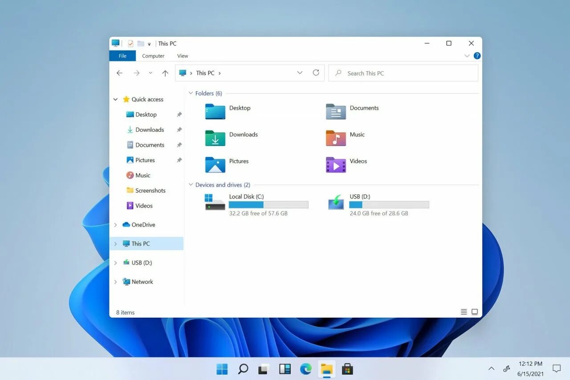570x380 pixels.
Task: Open the ribbon Help icon
Action: [477, 56]
